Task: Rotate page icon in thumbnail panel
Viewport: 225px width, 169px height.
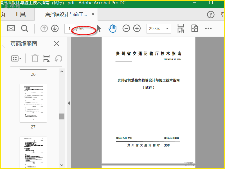Action: pyautogui.click(x=58, y=59)
